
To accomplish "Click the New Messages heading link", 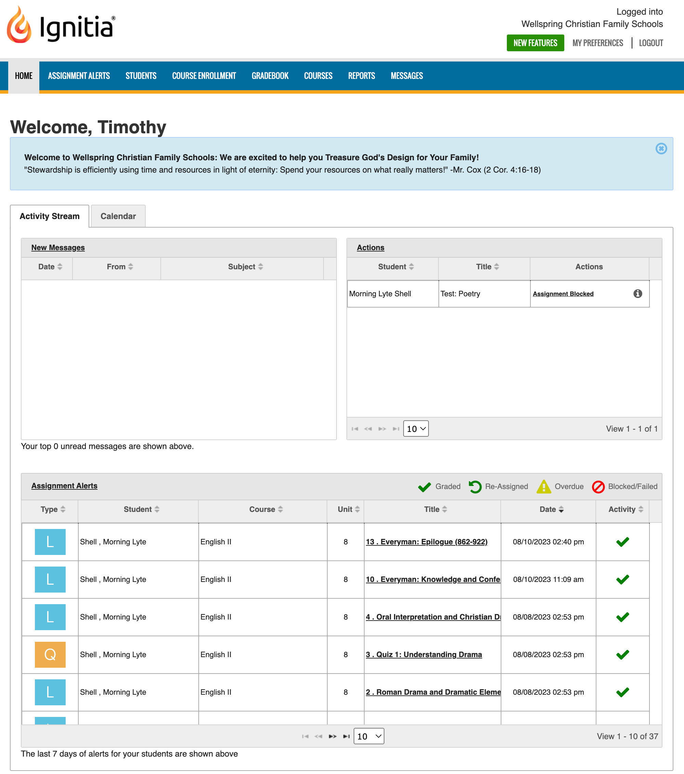I will (x=58, y=247).
